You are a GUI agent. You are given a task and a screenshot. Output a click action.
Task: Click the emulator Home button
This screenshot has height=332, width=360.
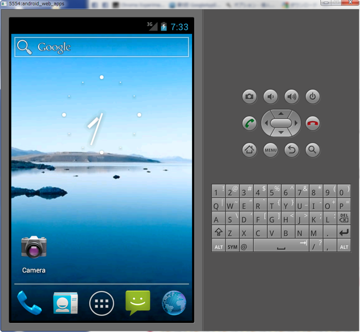249,150
